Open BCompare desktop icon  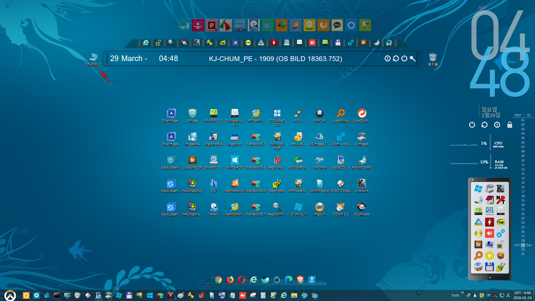pos(362,209)
